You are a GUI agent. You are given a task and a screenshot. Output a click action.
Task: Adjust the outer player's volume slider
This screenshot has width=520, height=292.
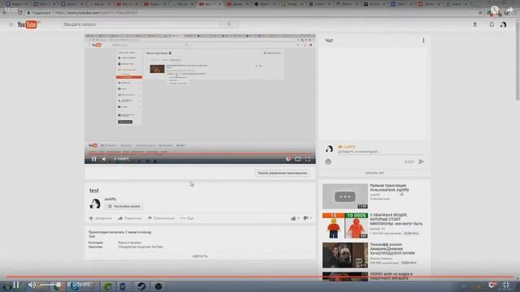point(50,285)
